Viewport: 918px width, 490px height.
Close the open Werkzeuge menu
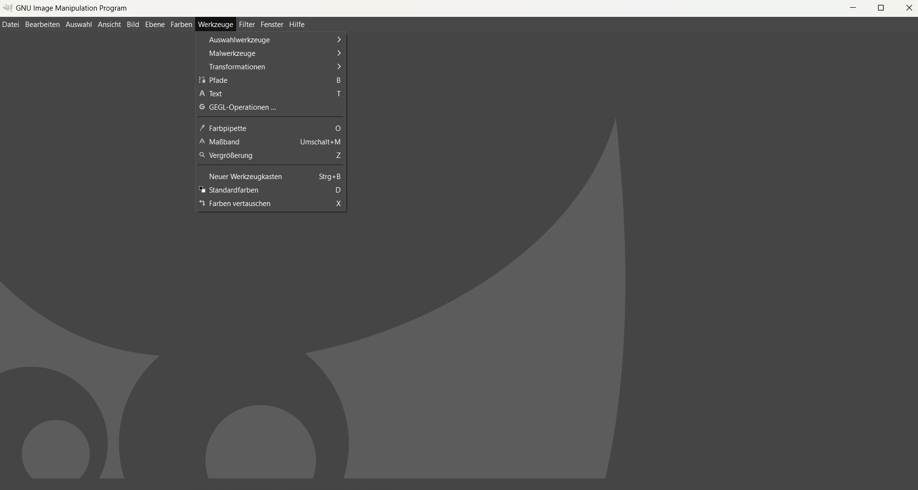215,25
